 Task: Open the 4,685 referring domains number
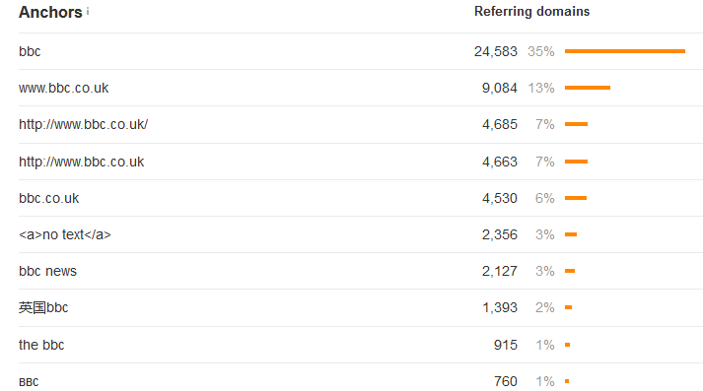click(500, 124)
